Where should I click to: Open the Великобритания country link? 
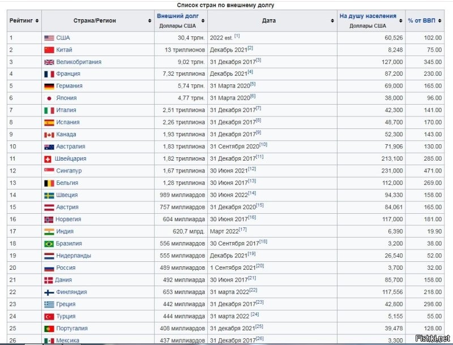[x=78, y=62]
